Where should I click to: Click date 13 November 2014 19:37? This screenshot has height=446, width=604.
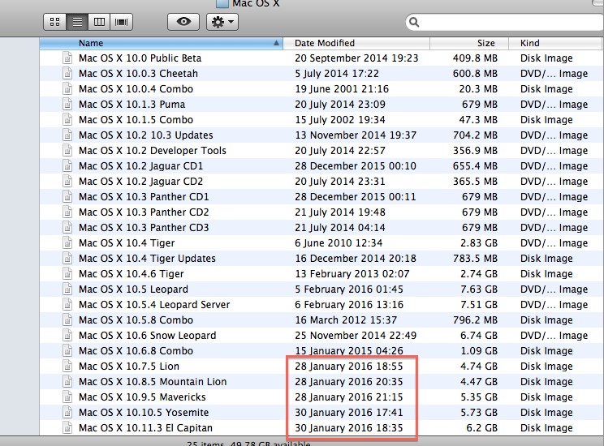tap(356, 135)
